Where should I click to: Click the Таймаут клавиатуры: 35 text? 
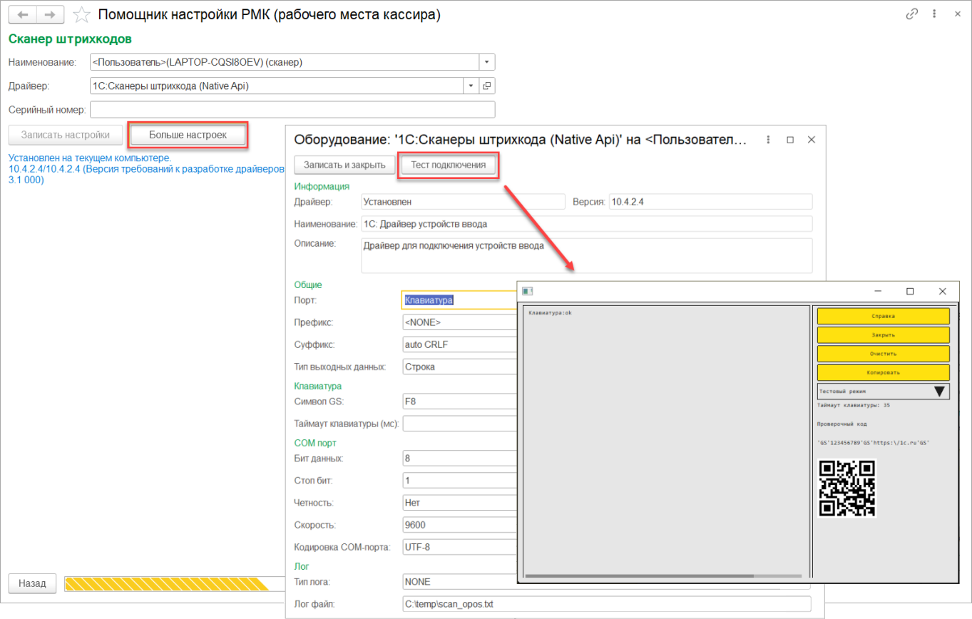(x=854, y=405)
